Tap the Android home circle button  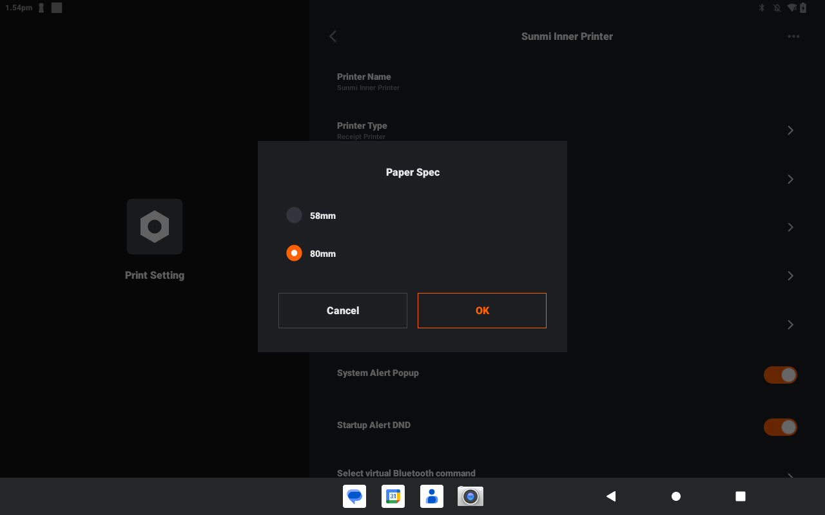click(x=676, y=496)
